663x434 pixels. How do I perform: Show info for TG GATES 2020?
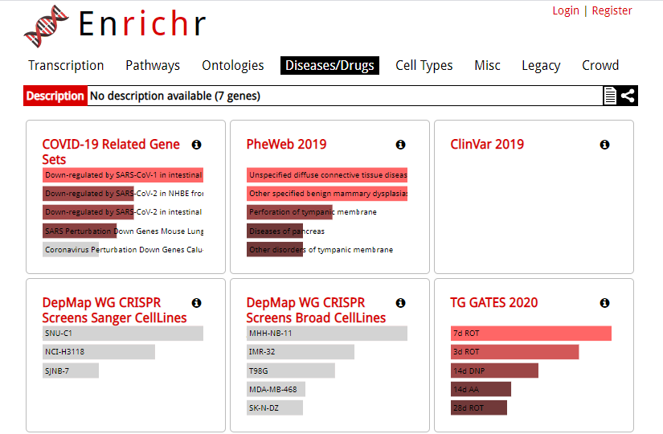[604, 303]
